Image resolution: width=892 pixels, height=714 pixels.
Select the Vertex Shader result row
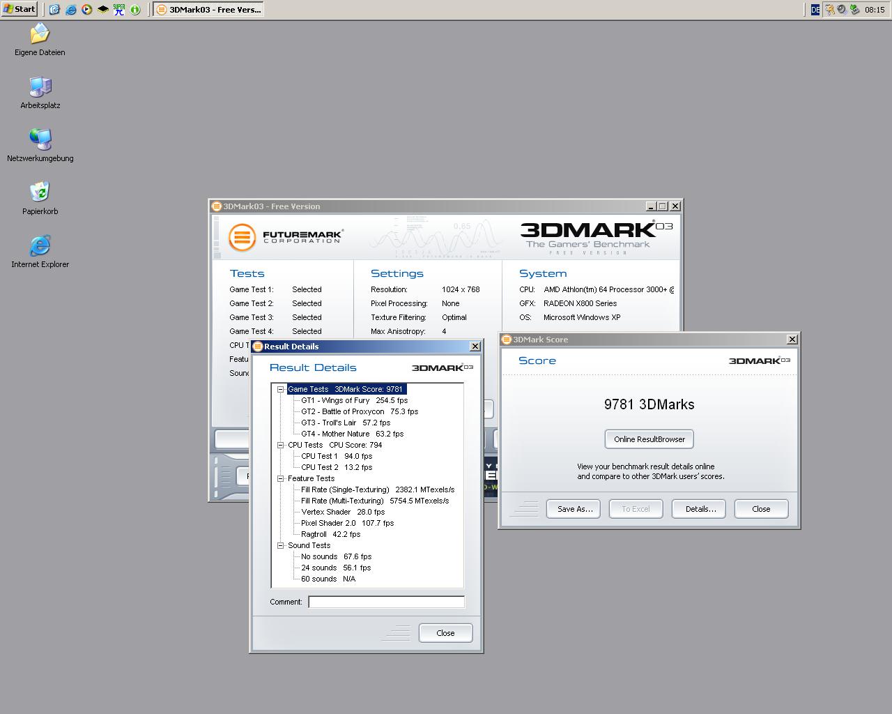pyautogui.click(x=343, y=512)
